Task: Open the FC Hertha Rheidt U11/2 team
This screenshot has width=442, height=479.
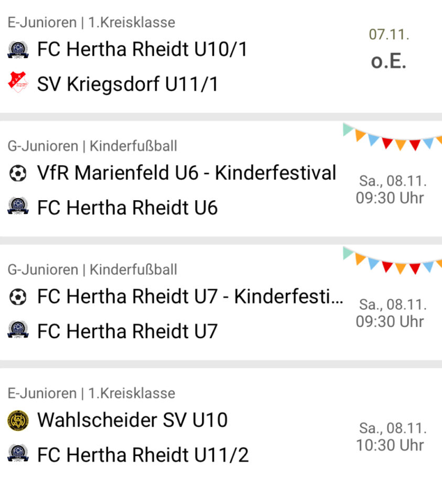Action: pyautogui.click(x=143, y=454)
